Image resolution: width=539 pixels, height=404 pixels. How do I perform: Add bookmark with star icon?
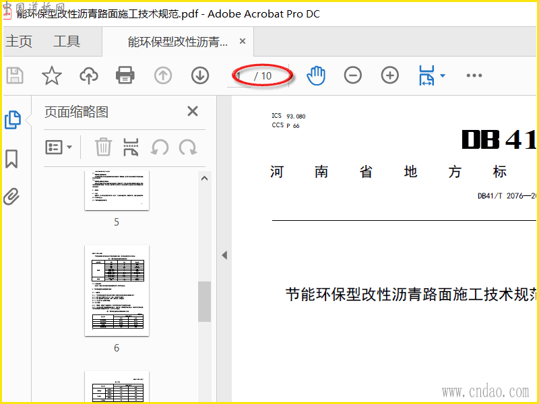[x=52, y=75]
